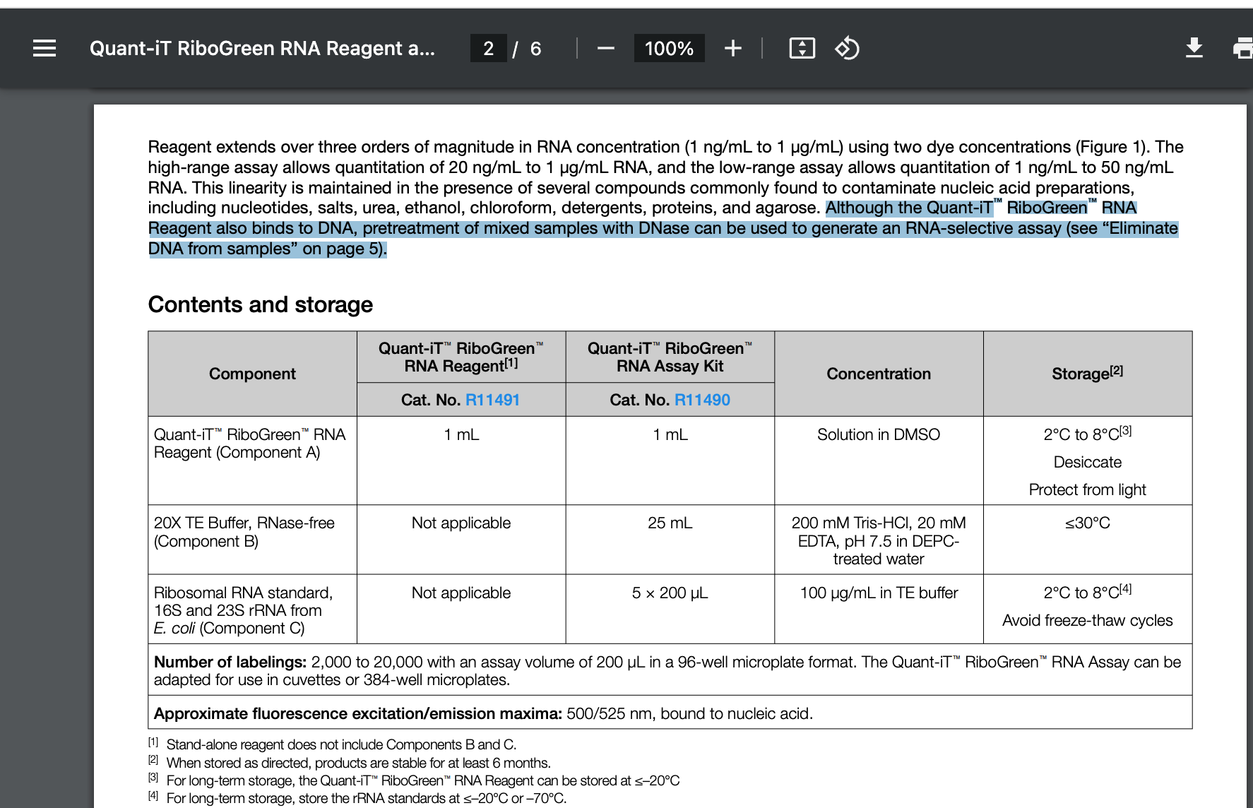This screenshot has width=1253, height=808.
Task: Rotate the document counterclockwise
Action: point(847,48)
